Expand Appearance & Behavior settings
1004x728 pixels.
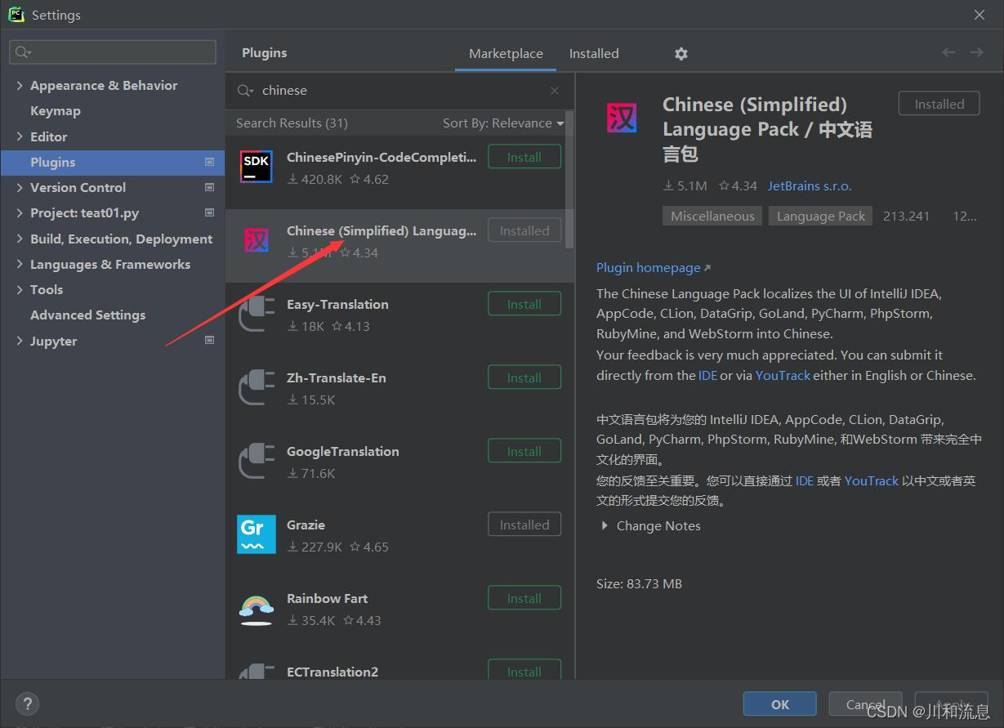(x=20, y=86)
